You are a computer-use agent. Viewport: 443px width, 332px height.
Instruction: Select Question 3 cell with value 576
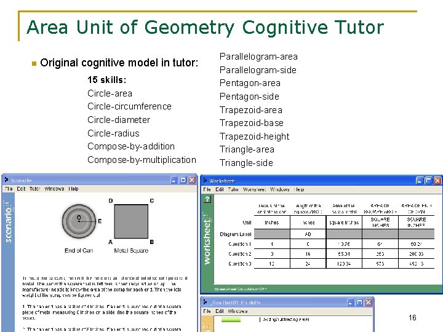pos(380,264)
